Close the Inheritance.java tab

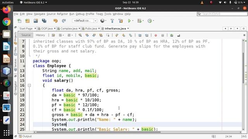pos(128,28)
